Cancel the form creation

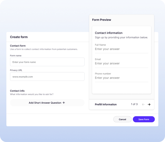tap(122, 119)
